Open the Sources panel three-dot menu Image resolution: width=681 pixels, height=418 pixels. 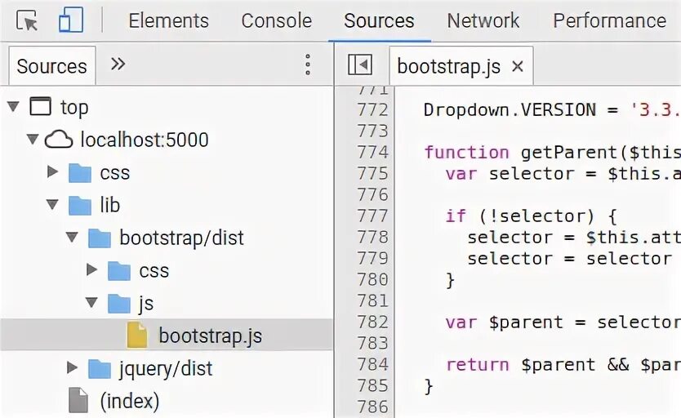(x=308, y=64)
